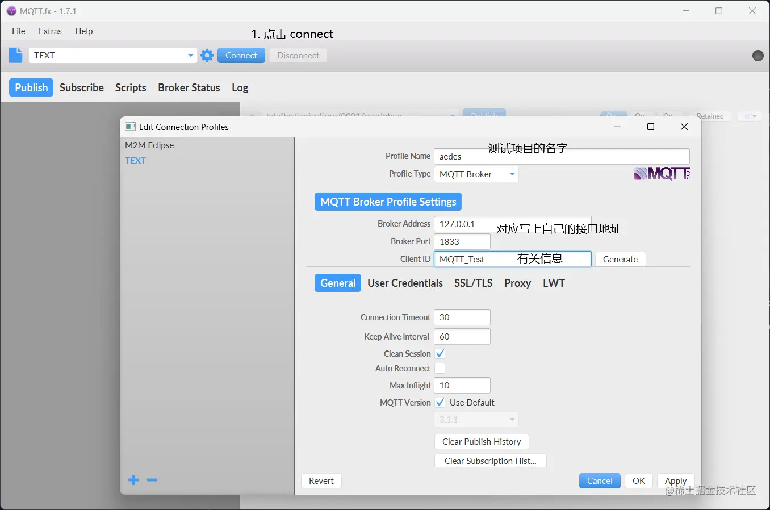The image size is (770, 510).
Task: Click the MQTT logo image
Action: (x=662, y=174)
